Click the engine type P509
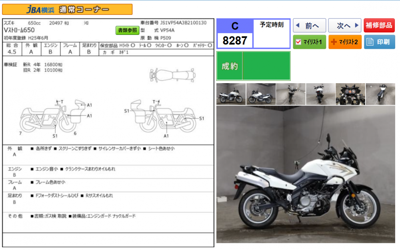400x250 pixels. coord(166,38)
